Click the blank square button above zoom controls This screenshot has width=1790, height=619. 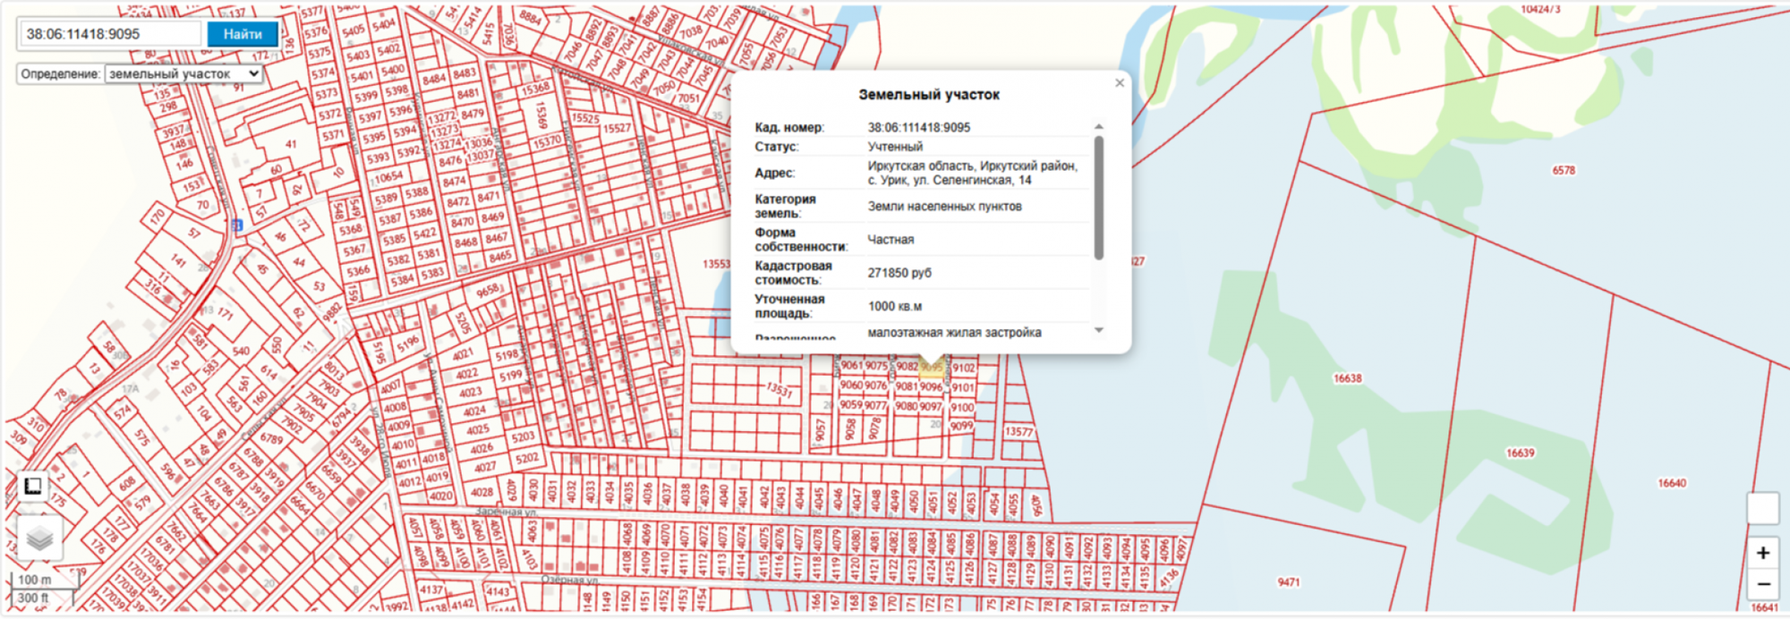pyautogui.click(x=1762, y=508)
